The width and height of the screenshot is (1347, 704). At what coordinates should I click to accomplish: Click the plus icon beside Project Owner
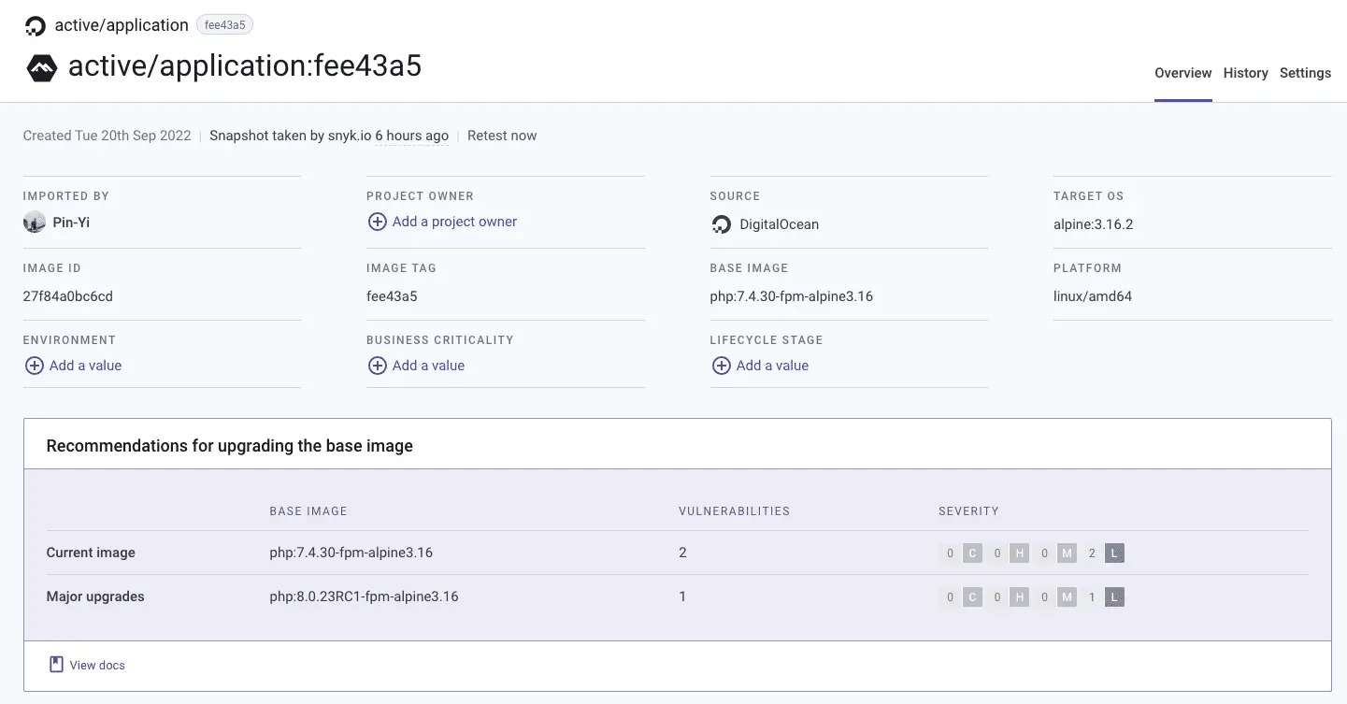coord(377,222)
